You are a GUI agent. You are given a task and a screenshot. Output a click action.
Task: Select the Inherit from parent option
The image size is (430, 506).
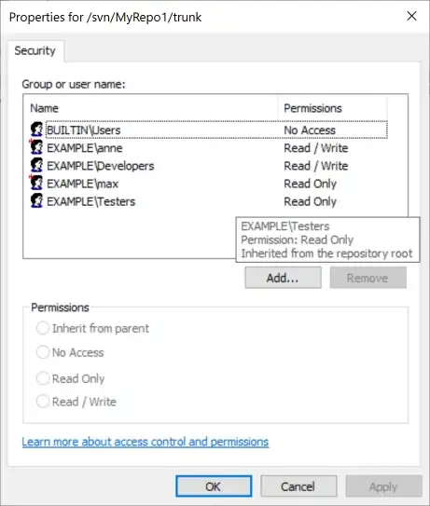(x=43, y=328)
